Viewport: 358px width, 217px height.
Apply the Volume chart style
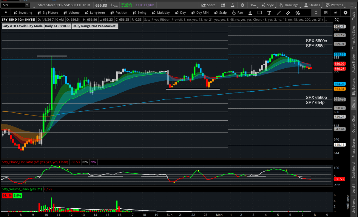click(x=71, y=13)
